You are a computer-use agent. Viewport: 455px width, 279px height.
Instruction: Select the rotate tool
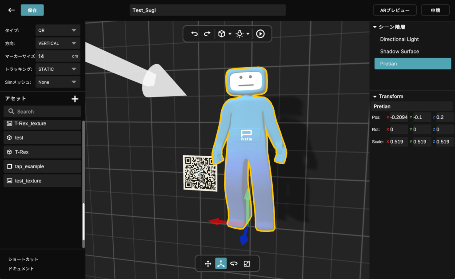234,263
